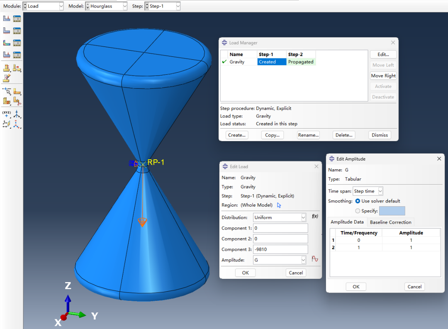Screen dimensions: 448x329
Task: Click the Copy... button
Action: (272, 135)
